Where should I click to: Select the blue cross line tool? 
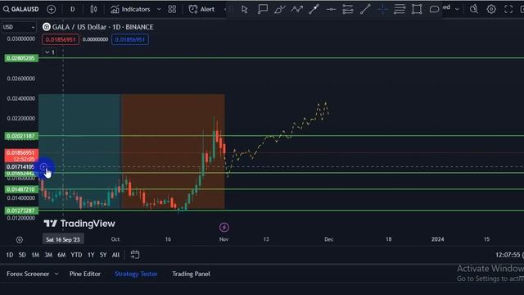(x=382, y=9)
